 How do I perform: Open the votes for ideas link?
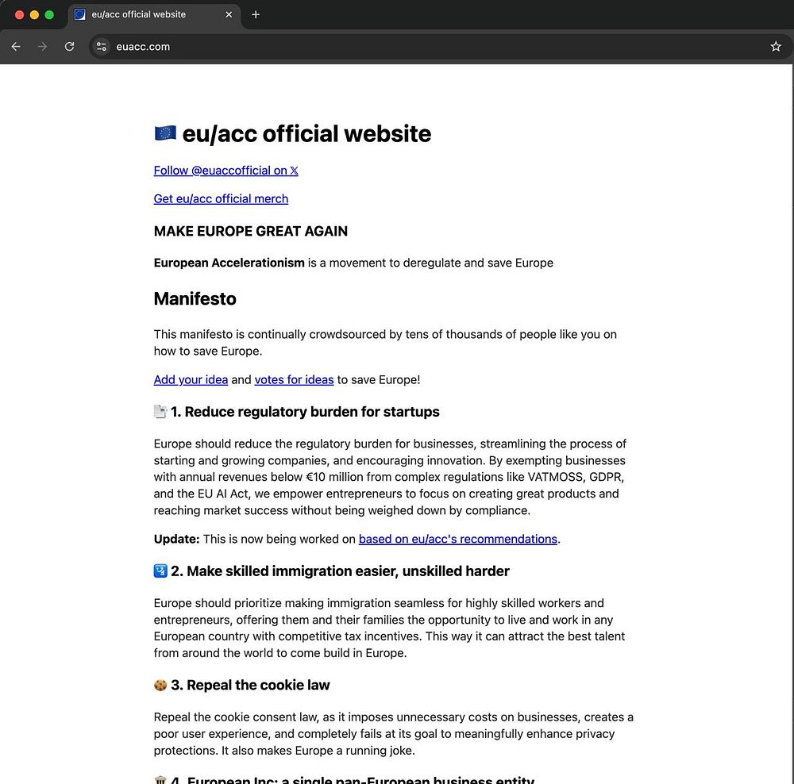[x=295, y=379]
